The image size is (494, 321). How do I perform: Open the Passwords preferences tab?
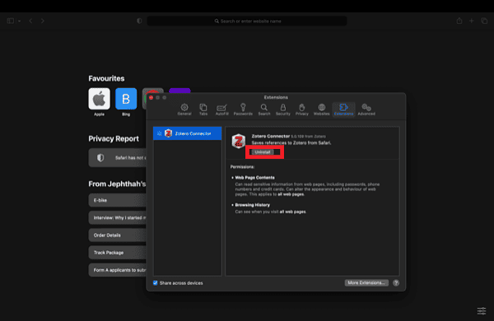point(243,109)
